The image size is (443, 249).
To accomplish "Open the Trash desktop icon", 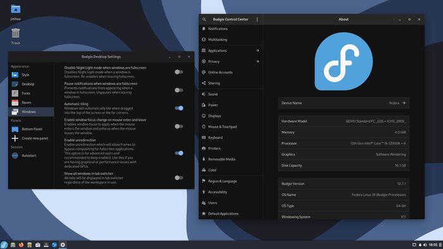I will (x=16, y=33).
